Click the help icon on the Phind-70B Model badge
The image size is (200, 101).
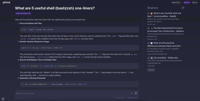click(29, 13)
